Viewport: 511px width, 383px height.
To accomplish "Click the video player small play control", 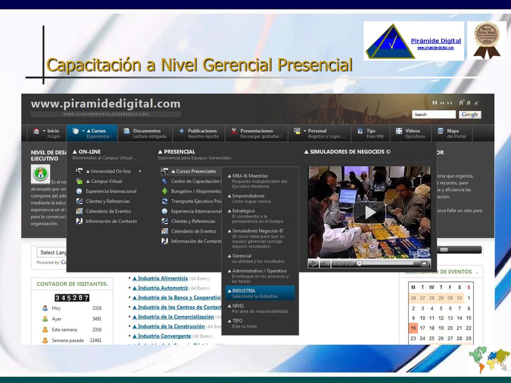I will [x=313, y=263].
